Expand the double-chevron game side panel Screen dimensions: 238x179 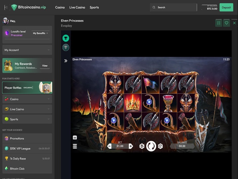[x=65, y=61]
